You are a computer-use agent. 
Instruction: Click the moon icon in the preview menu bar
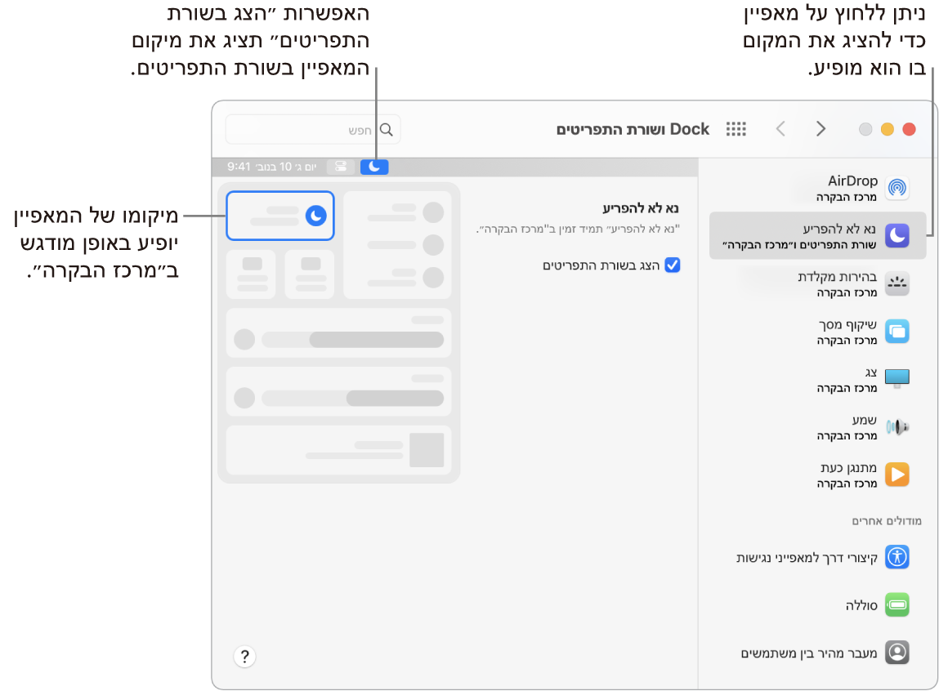point(374,167)
